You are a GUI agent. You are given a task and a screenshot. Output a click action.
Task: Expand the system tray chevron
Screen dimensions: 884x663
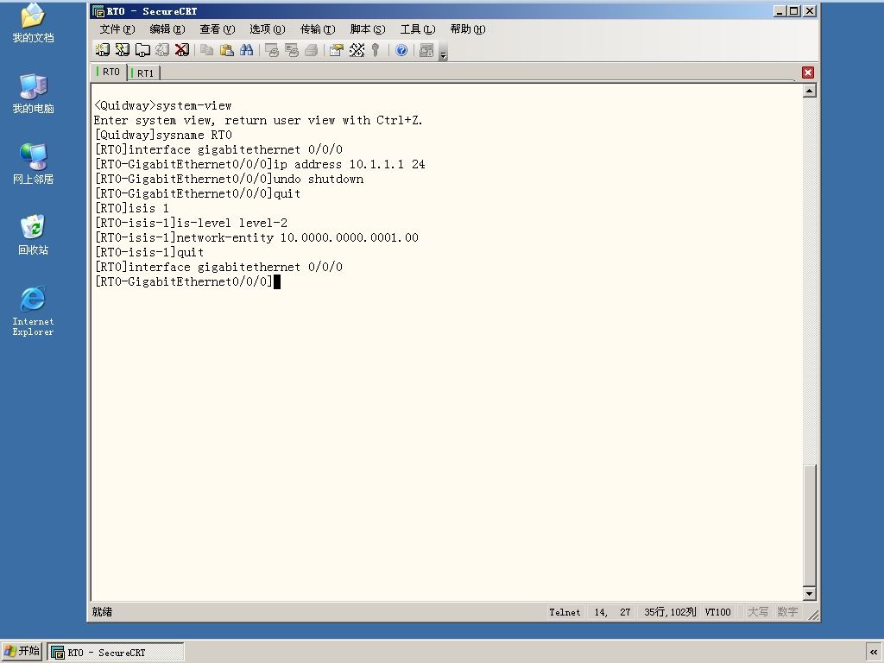pos(874,653)
